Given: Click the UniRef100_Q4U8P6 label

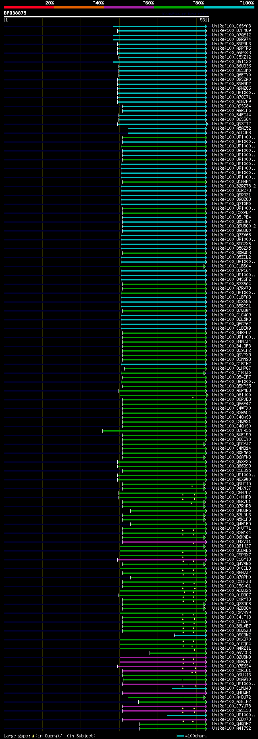Looking at the screenshot, I should [231, 511].
